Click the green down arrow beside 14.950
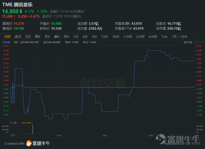Screen dimensions: 205x149 (21, 11)
